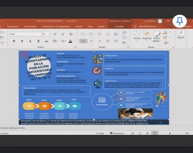Click the text shadow button

point(39,41)
